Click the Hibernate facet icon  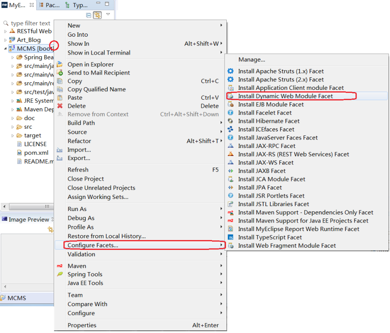point(231,121)
